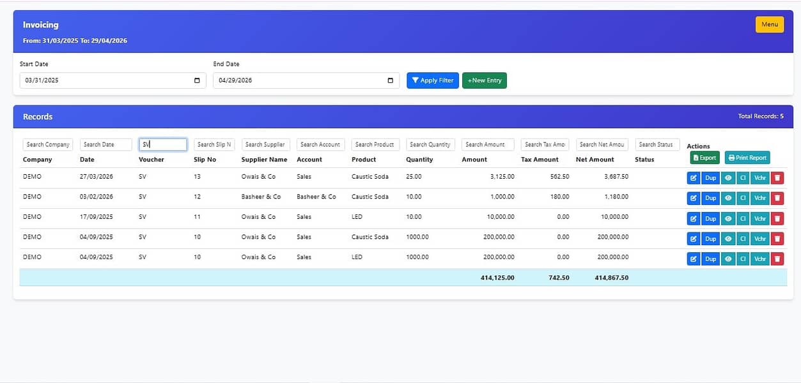Click the Supplier Name column header
The image size is (801, 383).
pyautogui.click(x=264, y=160)
